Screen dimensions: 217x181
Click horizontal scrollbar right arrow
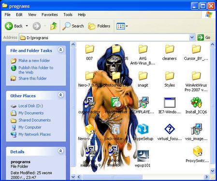pos(206,177)
